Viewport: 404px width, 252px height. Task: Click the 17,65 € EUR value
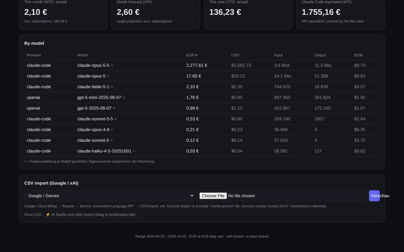pos(194,76)
